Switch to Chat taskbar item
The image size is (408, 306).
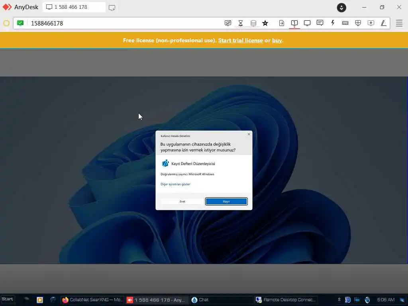[x=221, y=300]
